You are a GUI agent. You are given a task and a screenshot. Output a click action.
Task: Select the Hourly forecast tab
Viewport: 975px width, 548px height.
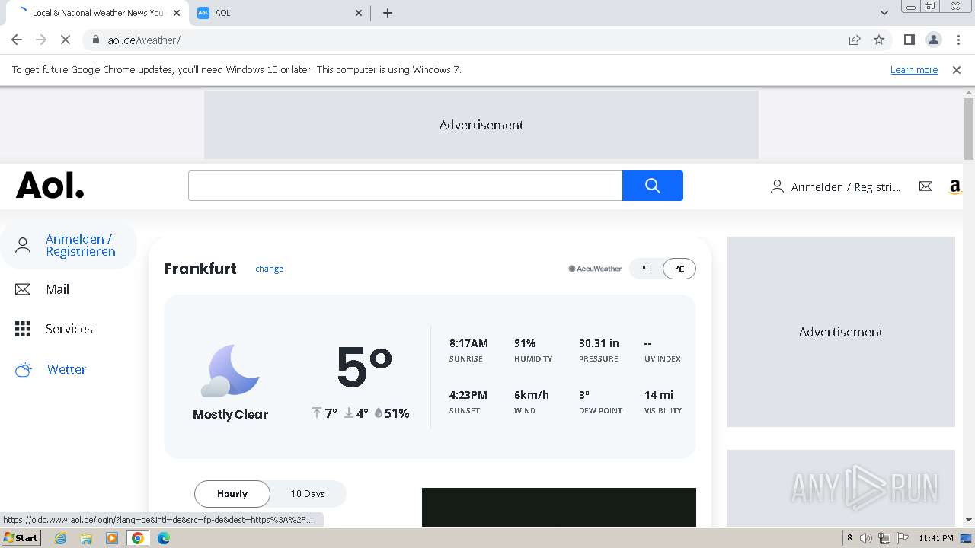point(232,494)
